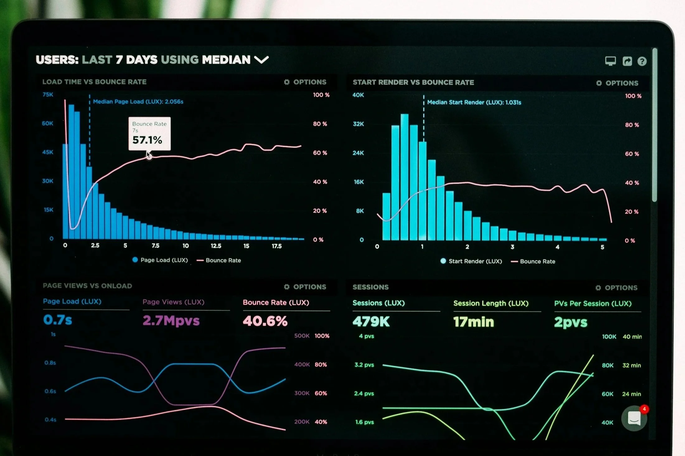685x456 pixels.
Task: Click gear icon in Sessions panel
Action: tap(598, 288)
